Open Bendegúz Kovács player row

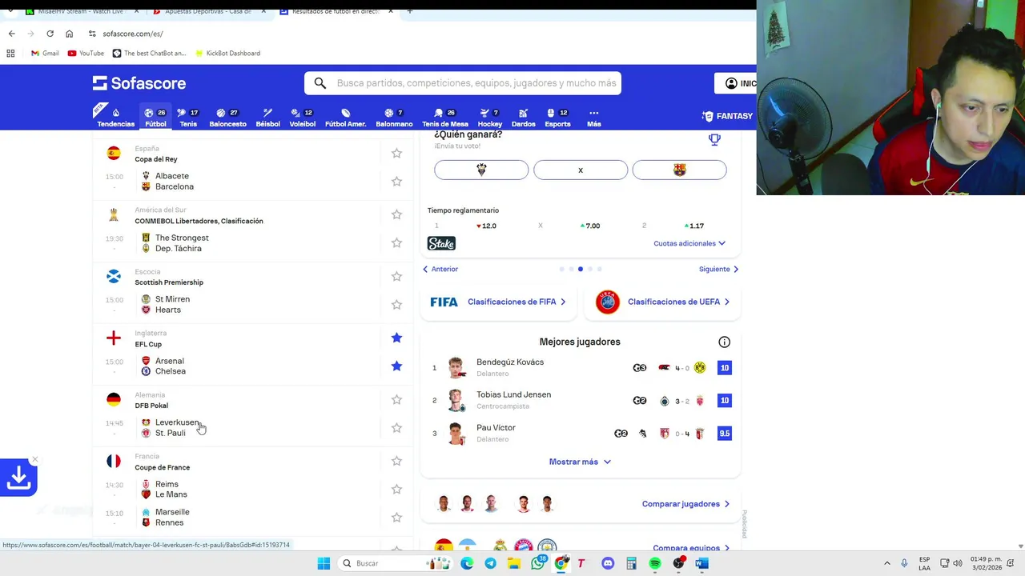point(581,368)
